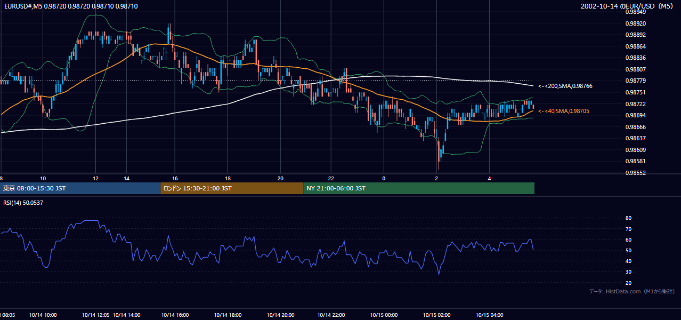Click the 0.98581 price axis label

point(635,161)
